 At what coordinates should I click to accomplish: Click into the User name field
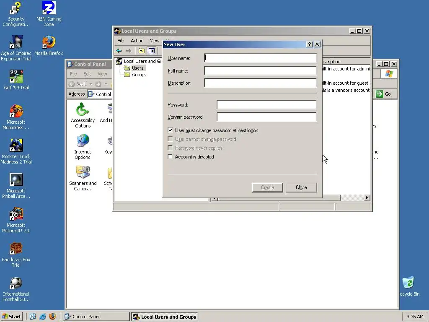point(261,58)
